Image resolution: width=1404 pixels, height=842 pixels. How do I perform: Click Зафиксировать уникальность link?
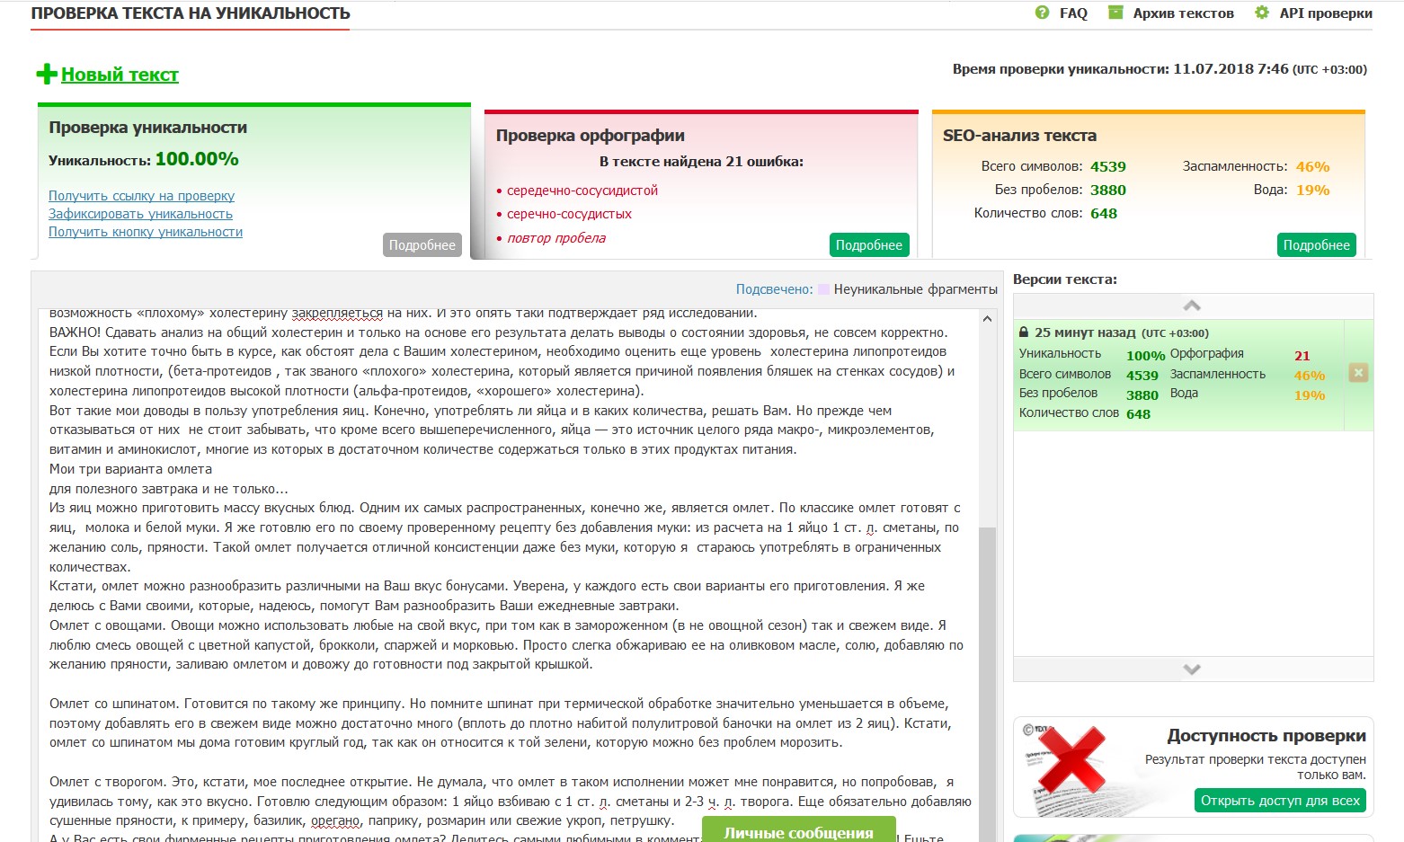140,214
